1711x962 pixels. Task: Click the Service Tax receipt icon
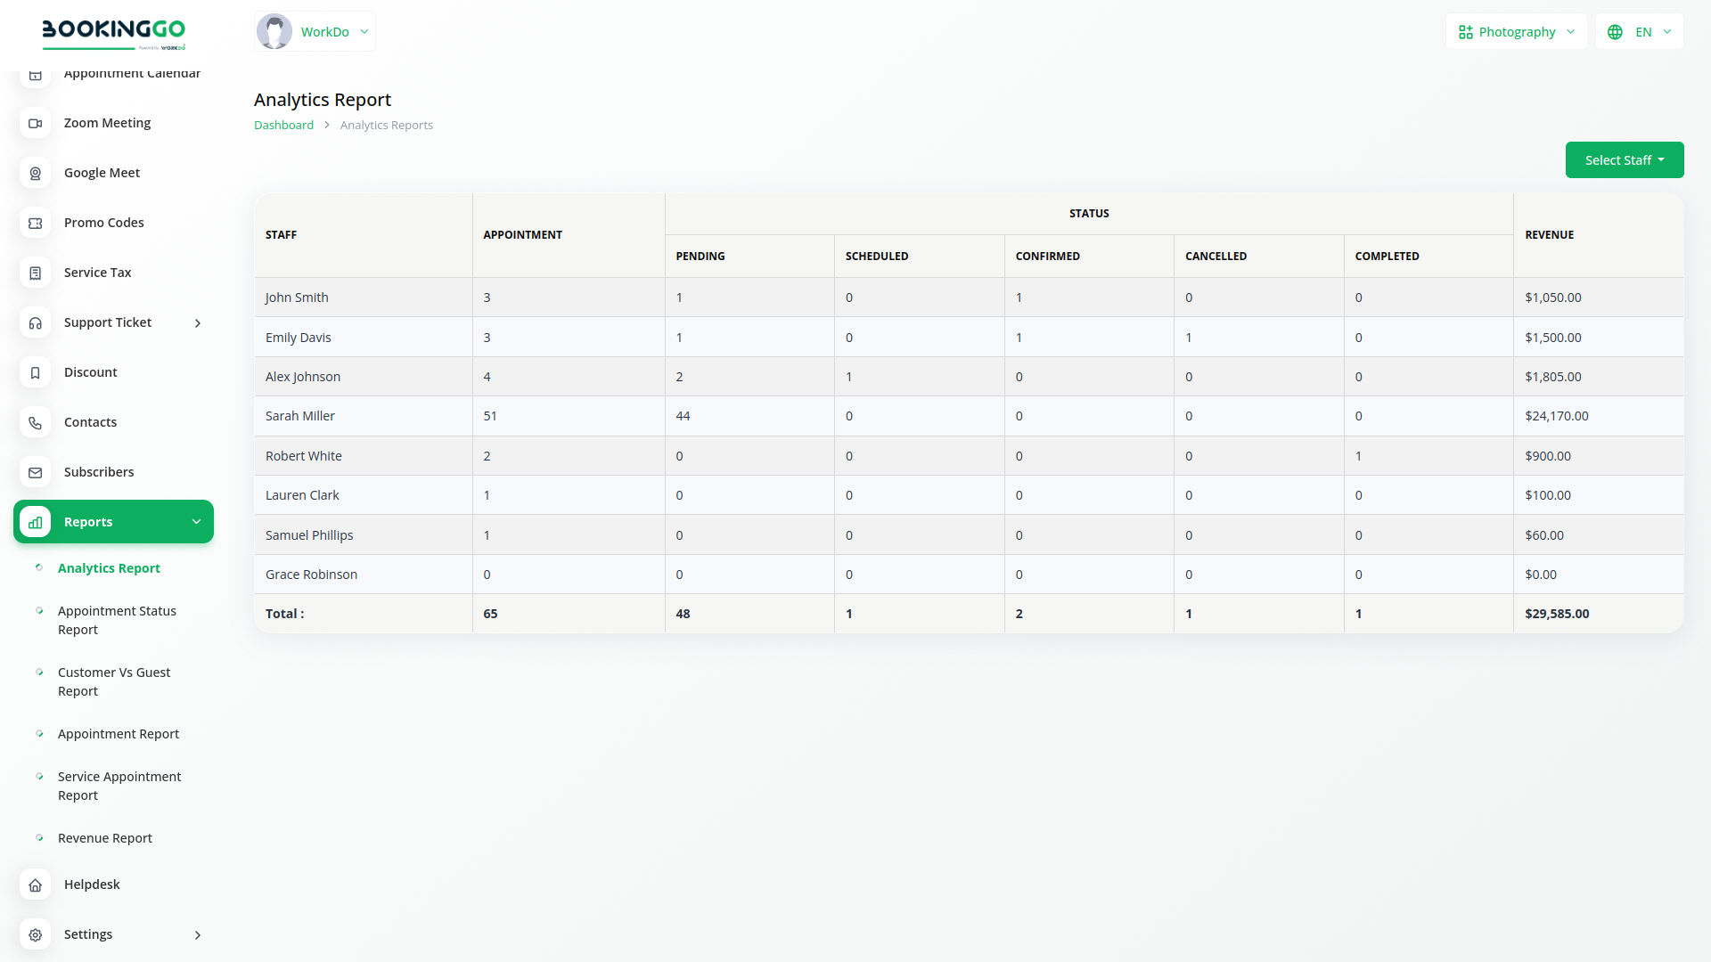coord(36,273)
